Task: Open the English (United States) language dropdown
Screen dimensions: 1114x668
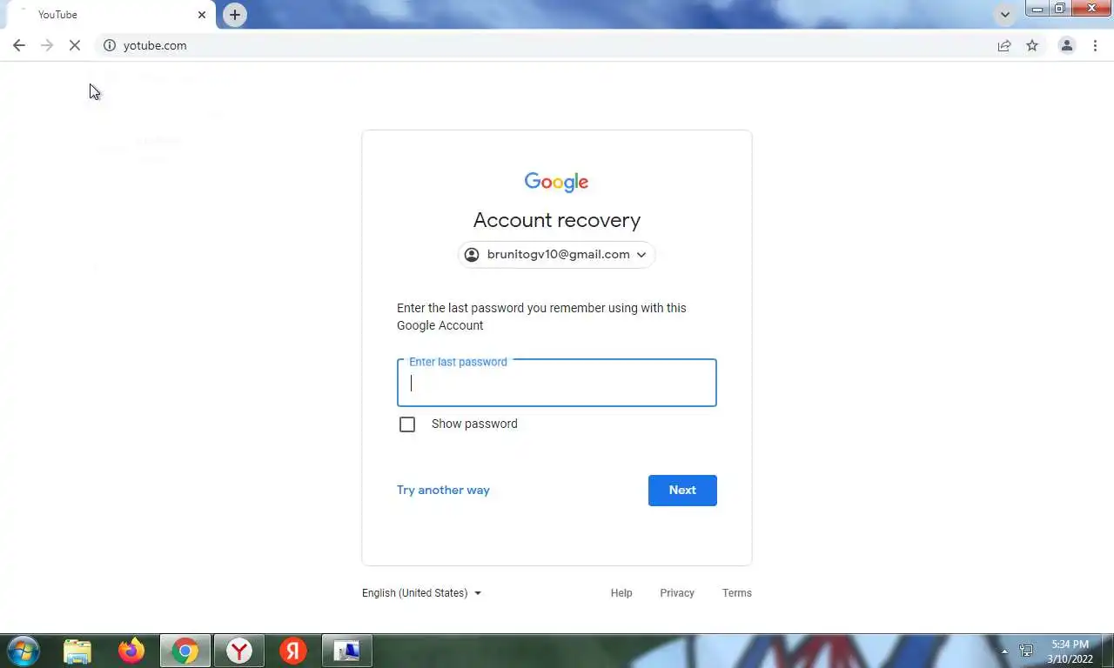Action: [x=421, y=593]
